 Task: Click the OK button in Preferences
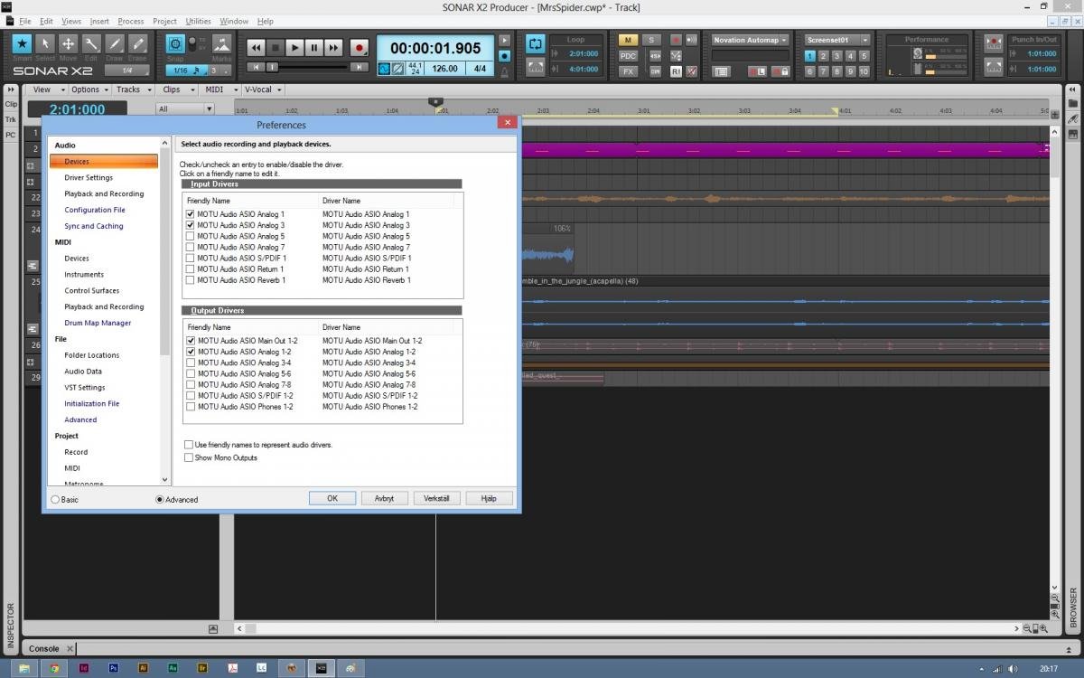pyautogui.click(x=332, y=498)
